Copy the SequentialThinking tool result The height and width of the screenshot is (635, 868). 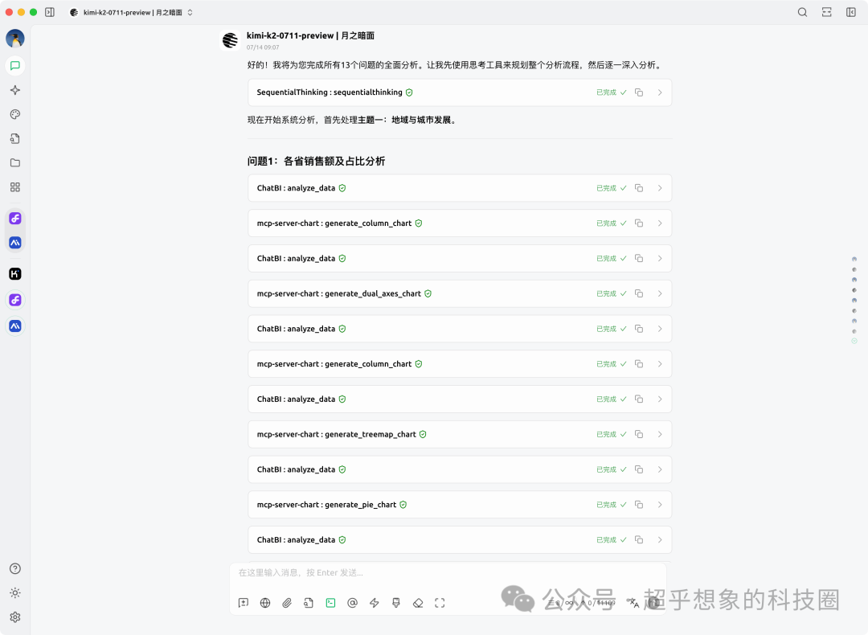[639, 92]
